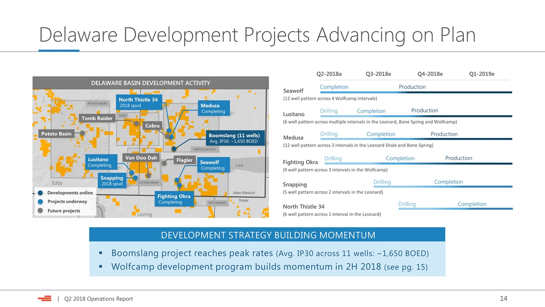Image resolution: width=545 pixels, height=307 pixels.
Task: Click the slide title Delaware Development Projects
Action: click(257, 34)
